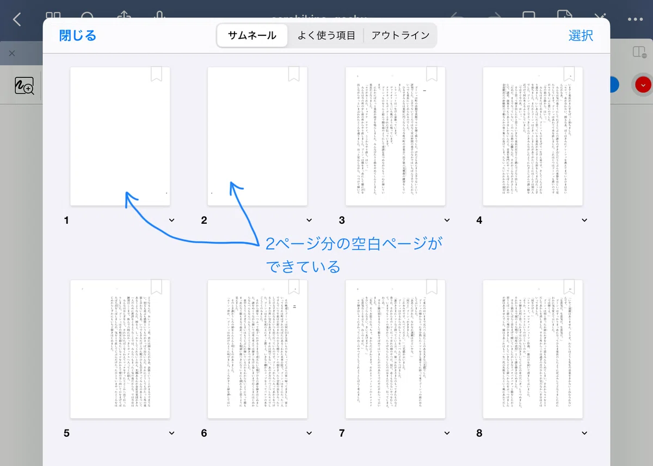Toggle bookmark on page 7 thumbnail
This screenshot has width=653, height=466.
pos(432,287)
